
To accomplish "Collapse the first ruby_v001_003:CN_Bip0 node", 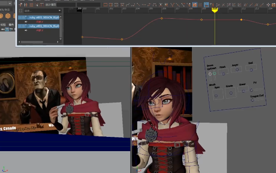I will coord(20,17).
